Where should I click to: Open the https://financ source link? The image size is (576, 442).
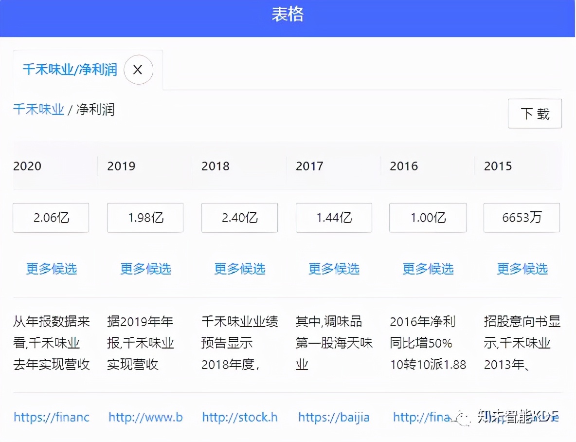click(x=51, y=417)
